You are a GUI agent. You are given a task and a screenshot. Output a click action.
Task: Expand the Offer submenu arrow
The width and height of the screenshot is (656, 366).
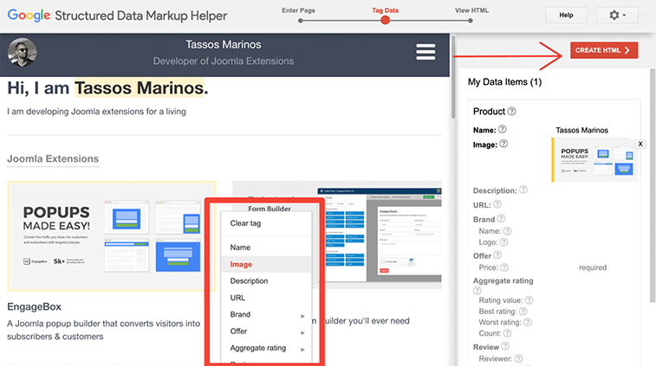[x=302, y=332]
